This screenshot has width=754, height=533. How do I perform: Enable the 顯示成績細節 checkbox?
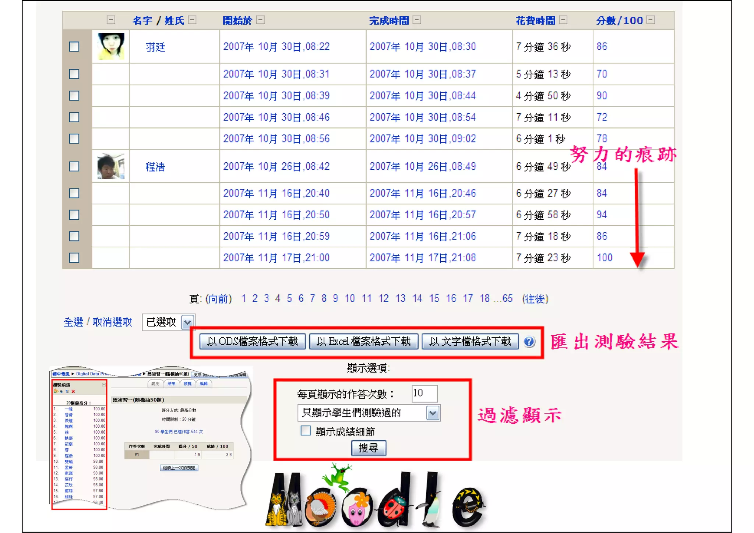(306, 431)
